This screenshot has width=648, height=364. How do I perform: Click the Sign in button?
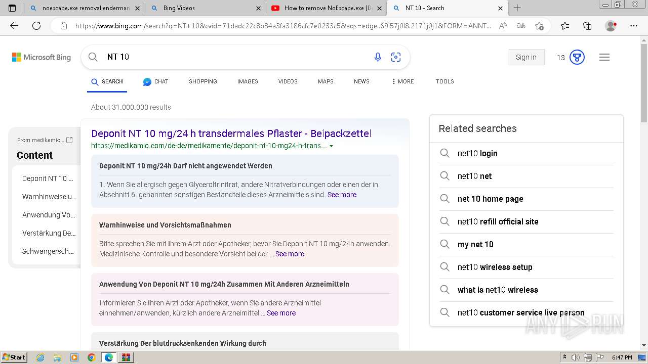pos(526,57)
